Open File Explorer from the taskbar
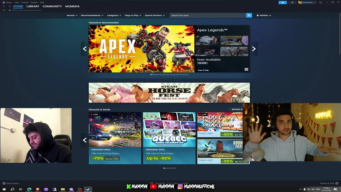Screen dimensions: 341x192 pos(63,189)
